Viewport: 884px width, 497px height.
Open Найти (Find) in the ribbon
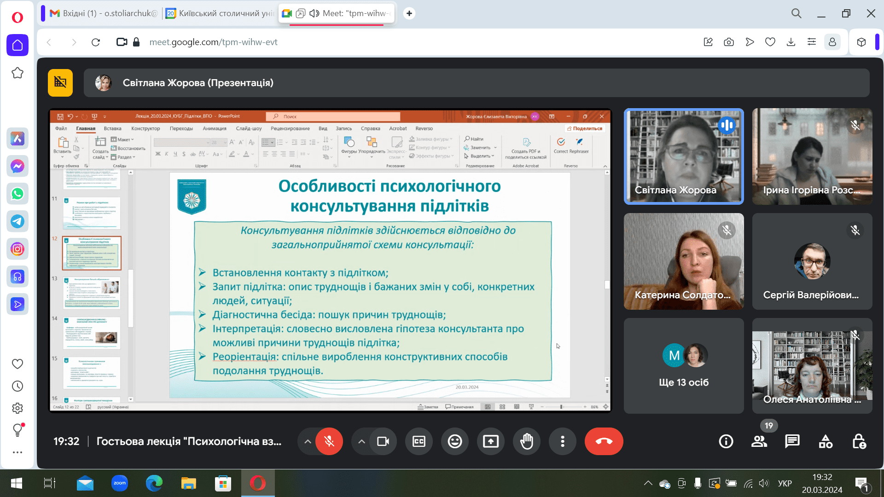[x=476, y=139]
